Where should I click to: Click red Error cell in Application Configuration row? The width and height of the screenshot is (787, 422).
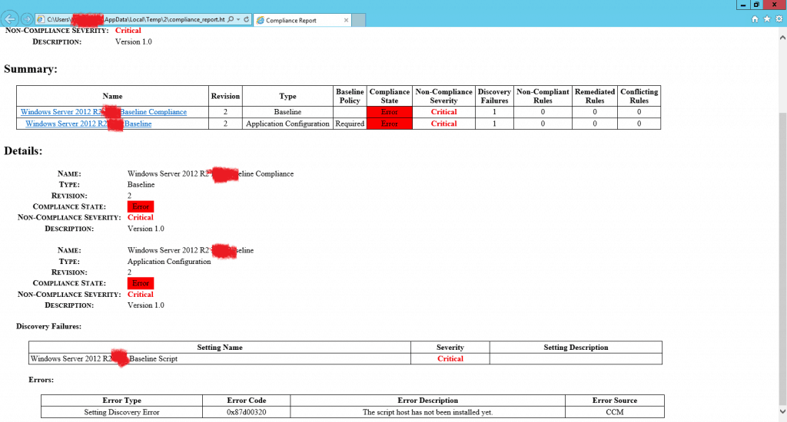390,124
